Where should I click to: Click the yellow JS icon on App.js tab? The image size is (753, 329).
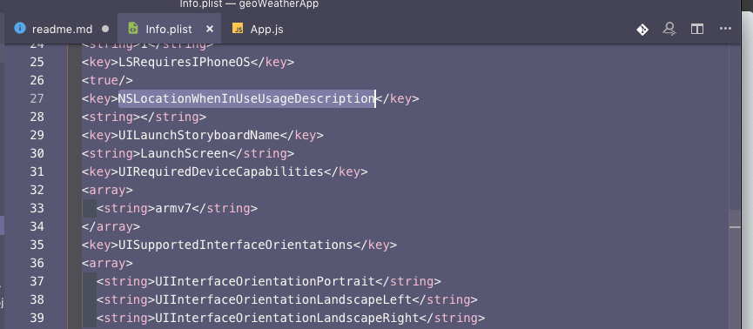[x=238, y=29]
